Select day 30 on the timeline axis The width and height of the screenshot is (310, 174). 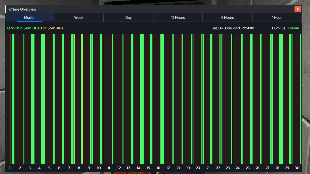pos(297,168)
